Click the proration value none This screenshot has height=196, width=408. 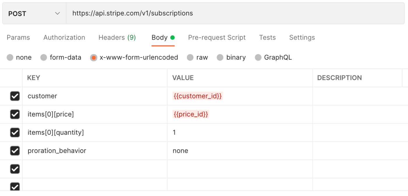[x=180, y=151]
